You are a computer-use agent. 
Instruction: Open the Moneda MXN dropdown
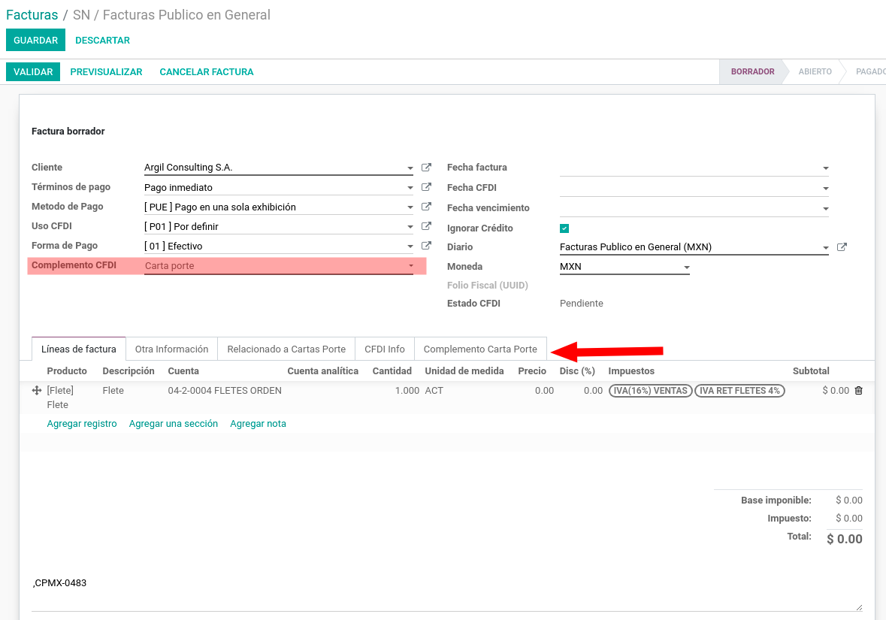pos(686,266)
